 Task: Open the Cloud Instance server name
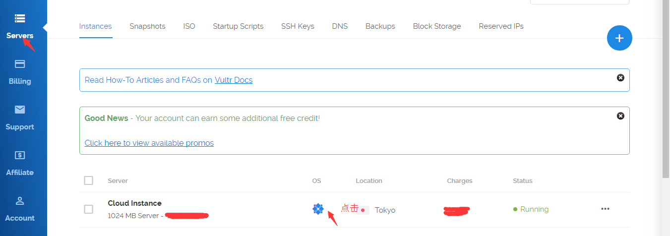pyautogui.click(x=134, y=203)
